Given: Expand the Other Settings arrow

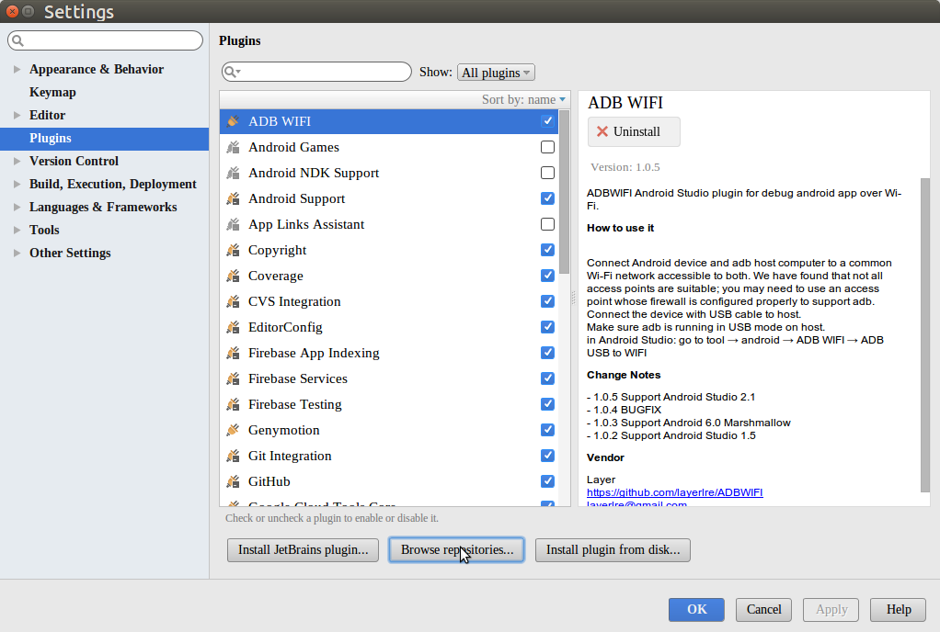Looking at the screenshot, I should tap(17, 253).
